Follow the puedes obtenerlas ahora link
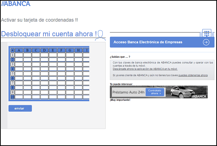The height and width of the screenshot is (146, 217). pyautogui.click(x=193, y=75)
